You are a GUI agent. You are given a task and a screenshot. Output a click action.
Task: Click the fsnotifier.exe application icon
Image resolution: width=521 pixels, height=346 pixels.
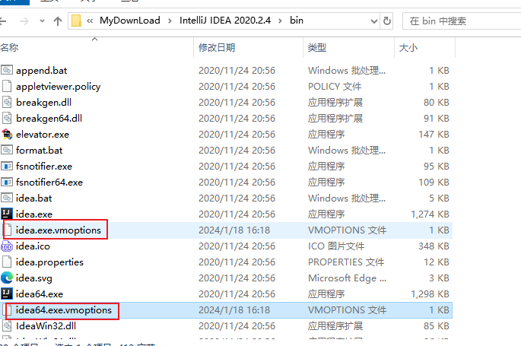tap(7, 166)
